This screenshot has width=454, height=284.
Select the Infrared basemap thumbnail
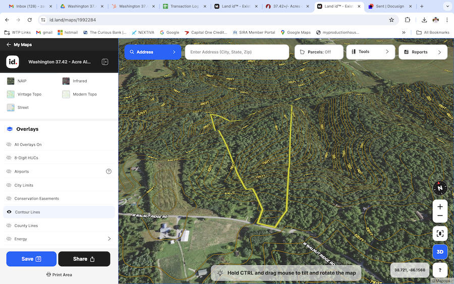(x=67, y=81)
